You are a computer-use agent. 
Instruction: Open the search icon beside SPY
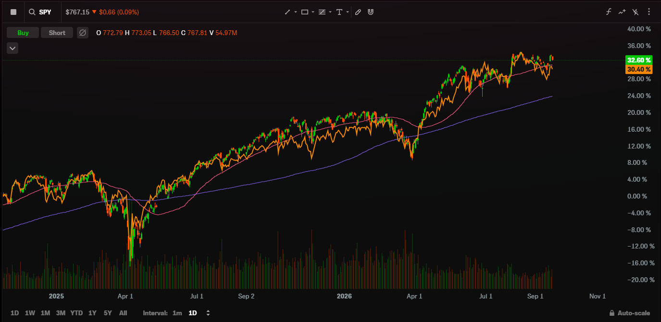[32, 12]
